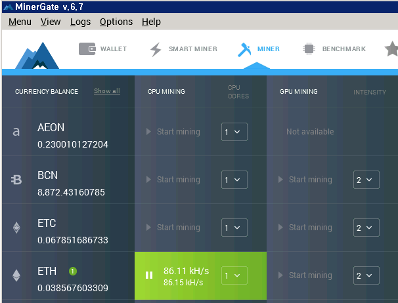Click the 86.15 kH/s average hashrate
This screenshot has width=398, height=303.
183,283
